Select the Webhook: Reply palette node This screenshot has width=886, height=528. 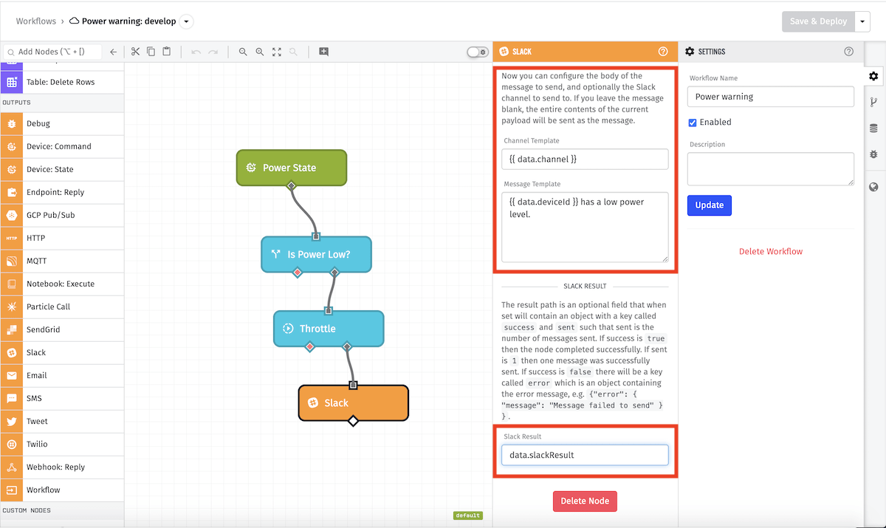click(x=62, y=467)
